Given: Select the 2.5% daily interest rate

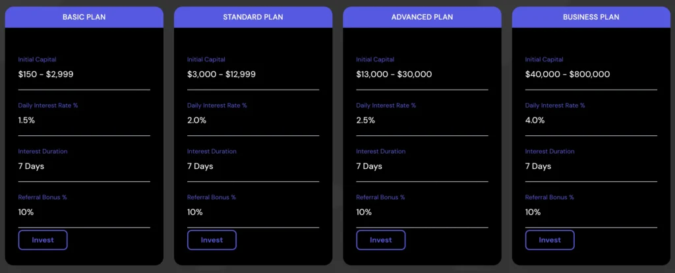Looking at the screenshot, I should 366,121.
